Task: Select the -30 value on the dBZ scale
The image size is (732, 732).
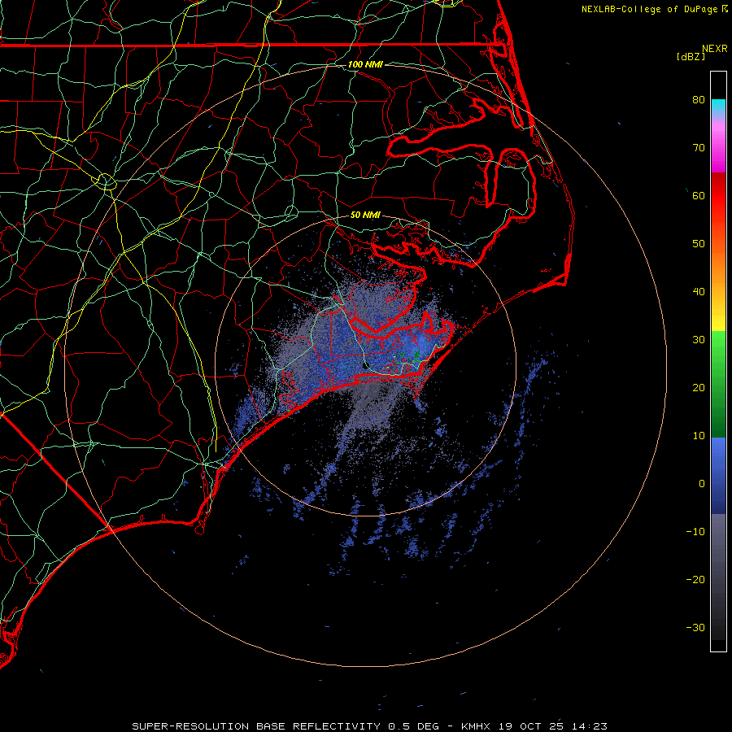Action: tap(695, 628)
